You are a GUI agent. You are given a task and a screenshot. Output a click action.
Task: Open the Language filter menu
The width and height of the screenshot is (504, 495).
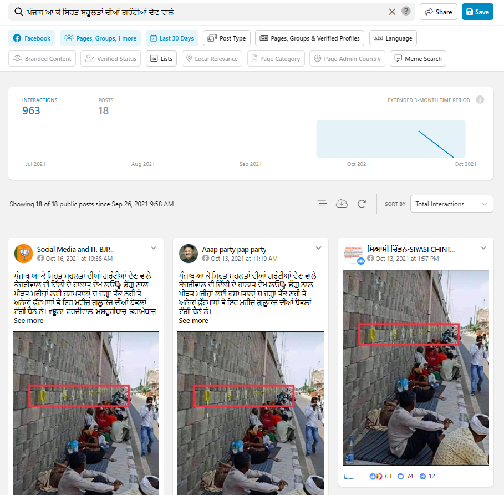point(393,38)
